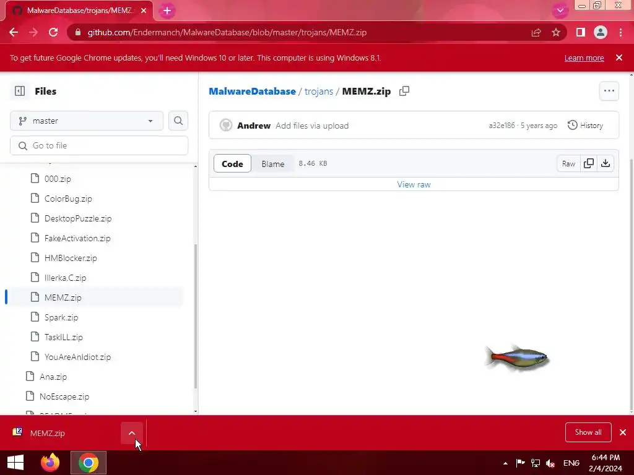Image resolution: width=634 pixels, height=475 pixels.
Task: Switch to the Blame tab
Action: click(273, 163)
